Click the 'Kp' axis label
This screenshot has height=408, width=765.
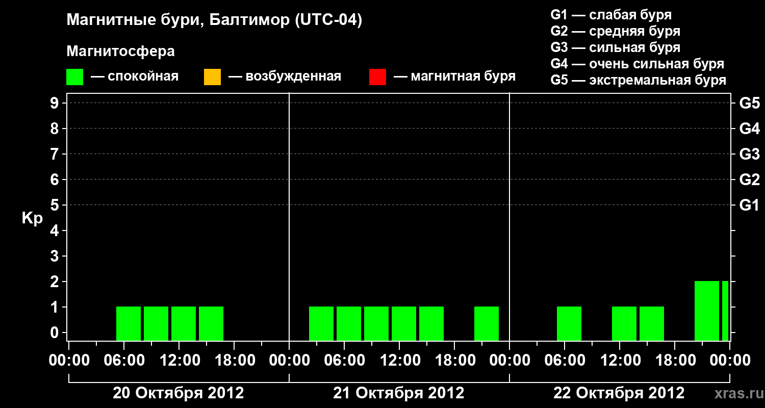pyautogui.click(x=32, y=218)
